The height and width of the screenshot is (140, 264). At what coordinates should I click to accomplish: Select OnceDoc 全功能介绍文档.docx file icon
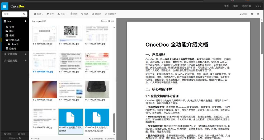(x=71, y=117)
